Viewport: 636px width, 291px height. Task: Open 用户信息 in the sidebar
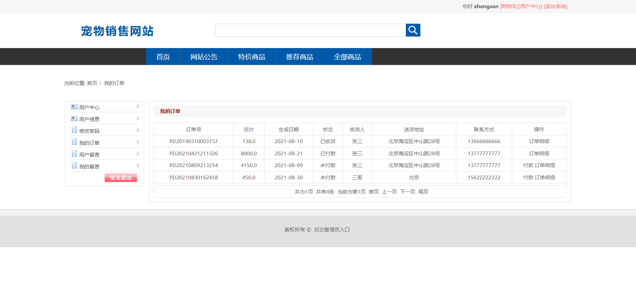click(x=89, y=119)
